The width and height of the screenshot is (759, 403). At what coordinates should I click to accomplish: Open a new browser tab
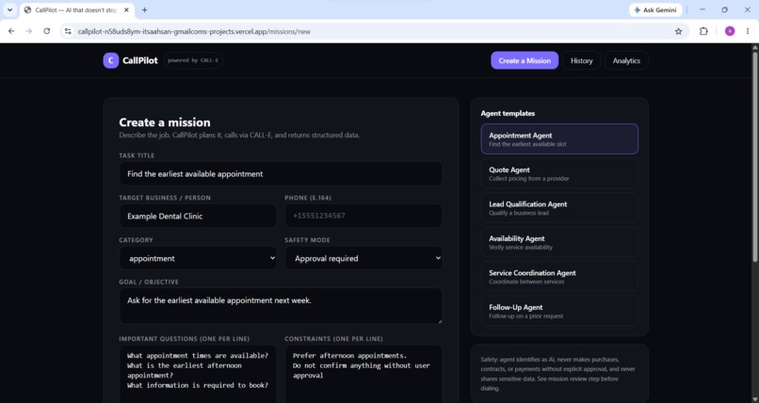(x=144, y=9)
